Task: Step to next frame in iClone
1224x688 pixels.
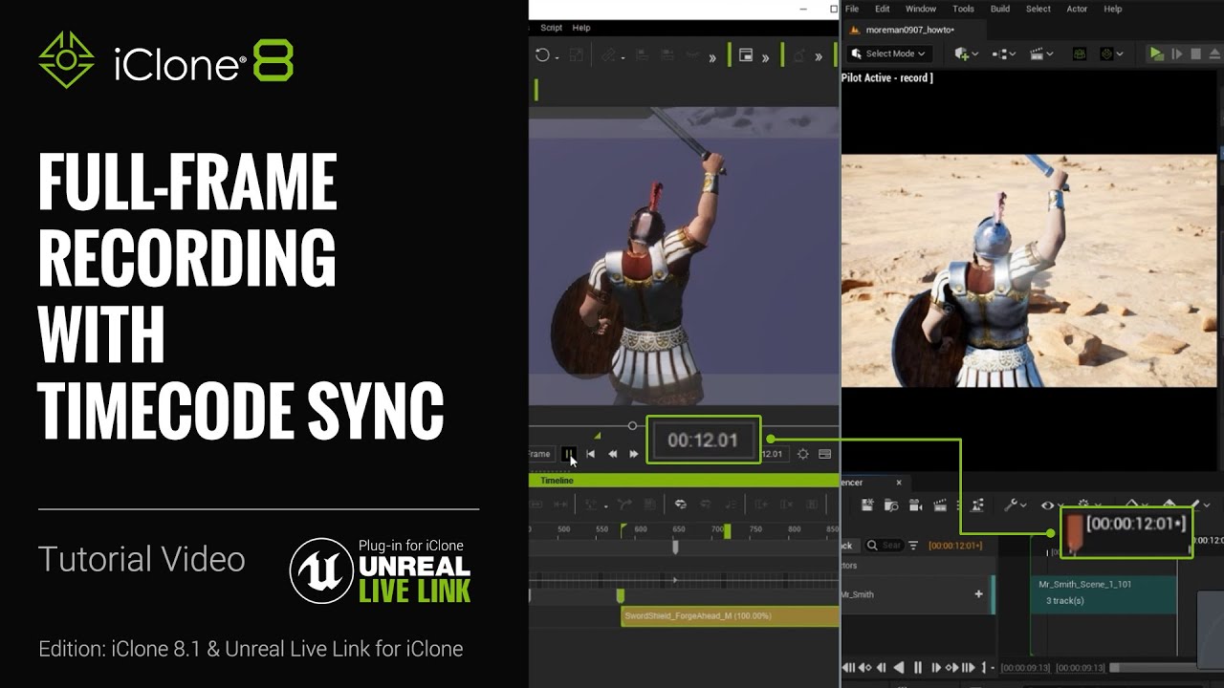Action: tap(633, 454)
